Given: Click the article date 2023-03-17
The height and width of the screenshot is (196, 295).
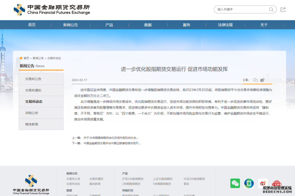Looking at the screenshot, I should [80, 80].
